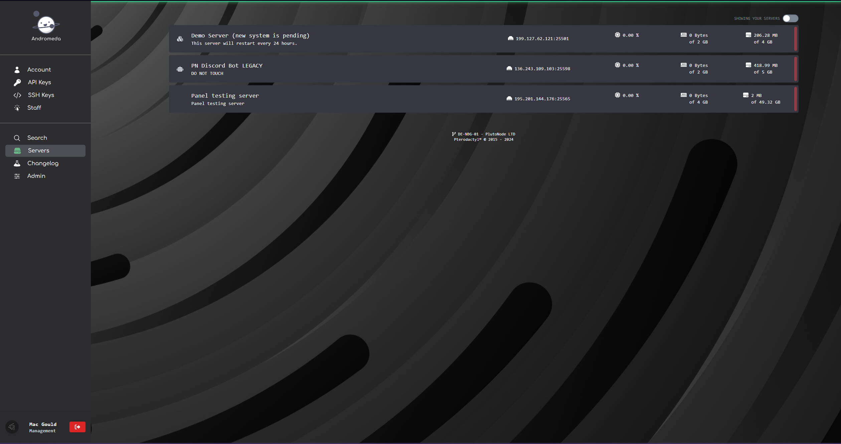Click the network icon beside 136.243.109.103:25598
The height and width of the screenshot is (444, 841).
coord(509,69)
